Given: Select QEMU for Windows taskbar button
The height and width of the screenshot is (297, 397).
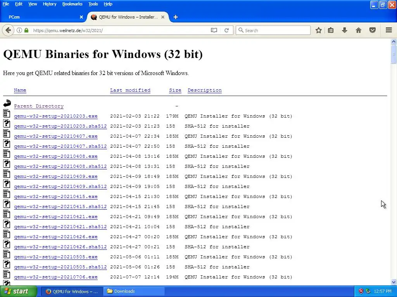Looking at the screenshot, I should click(72, 291).
